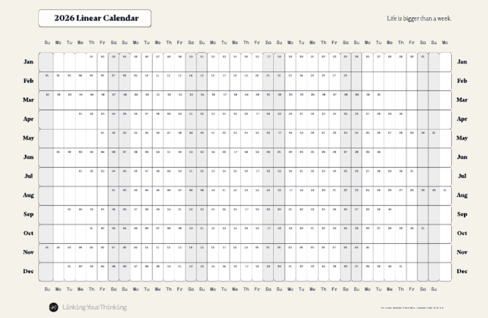Click the first empty cell in the Jan row
488x318 pixels.
(46, 62)
